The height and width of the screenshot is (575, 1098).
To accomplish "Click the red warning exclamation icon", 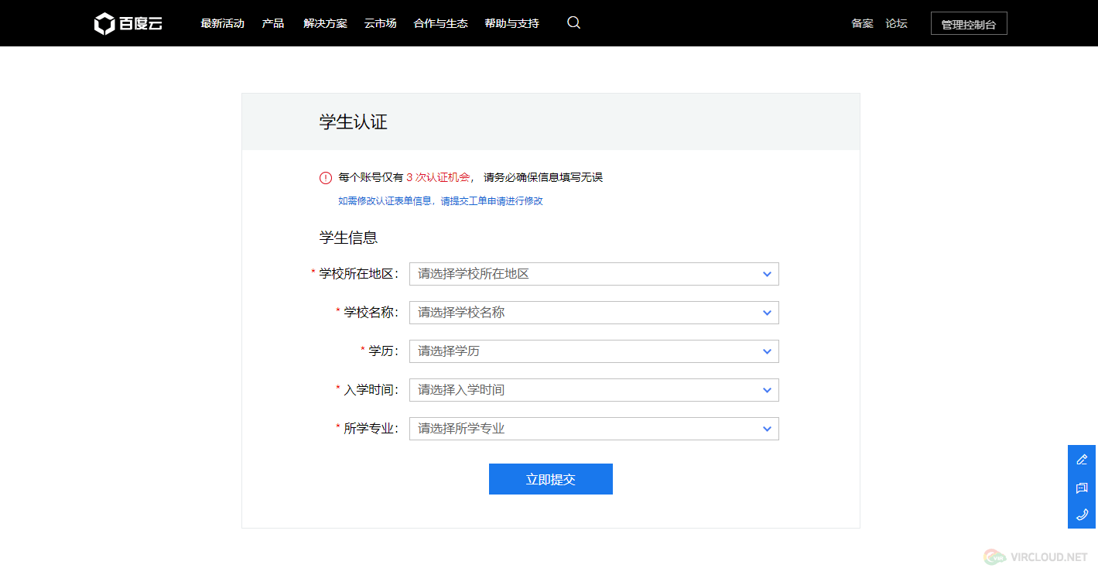I will click(325, 177).
